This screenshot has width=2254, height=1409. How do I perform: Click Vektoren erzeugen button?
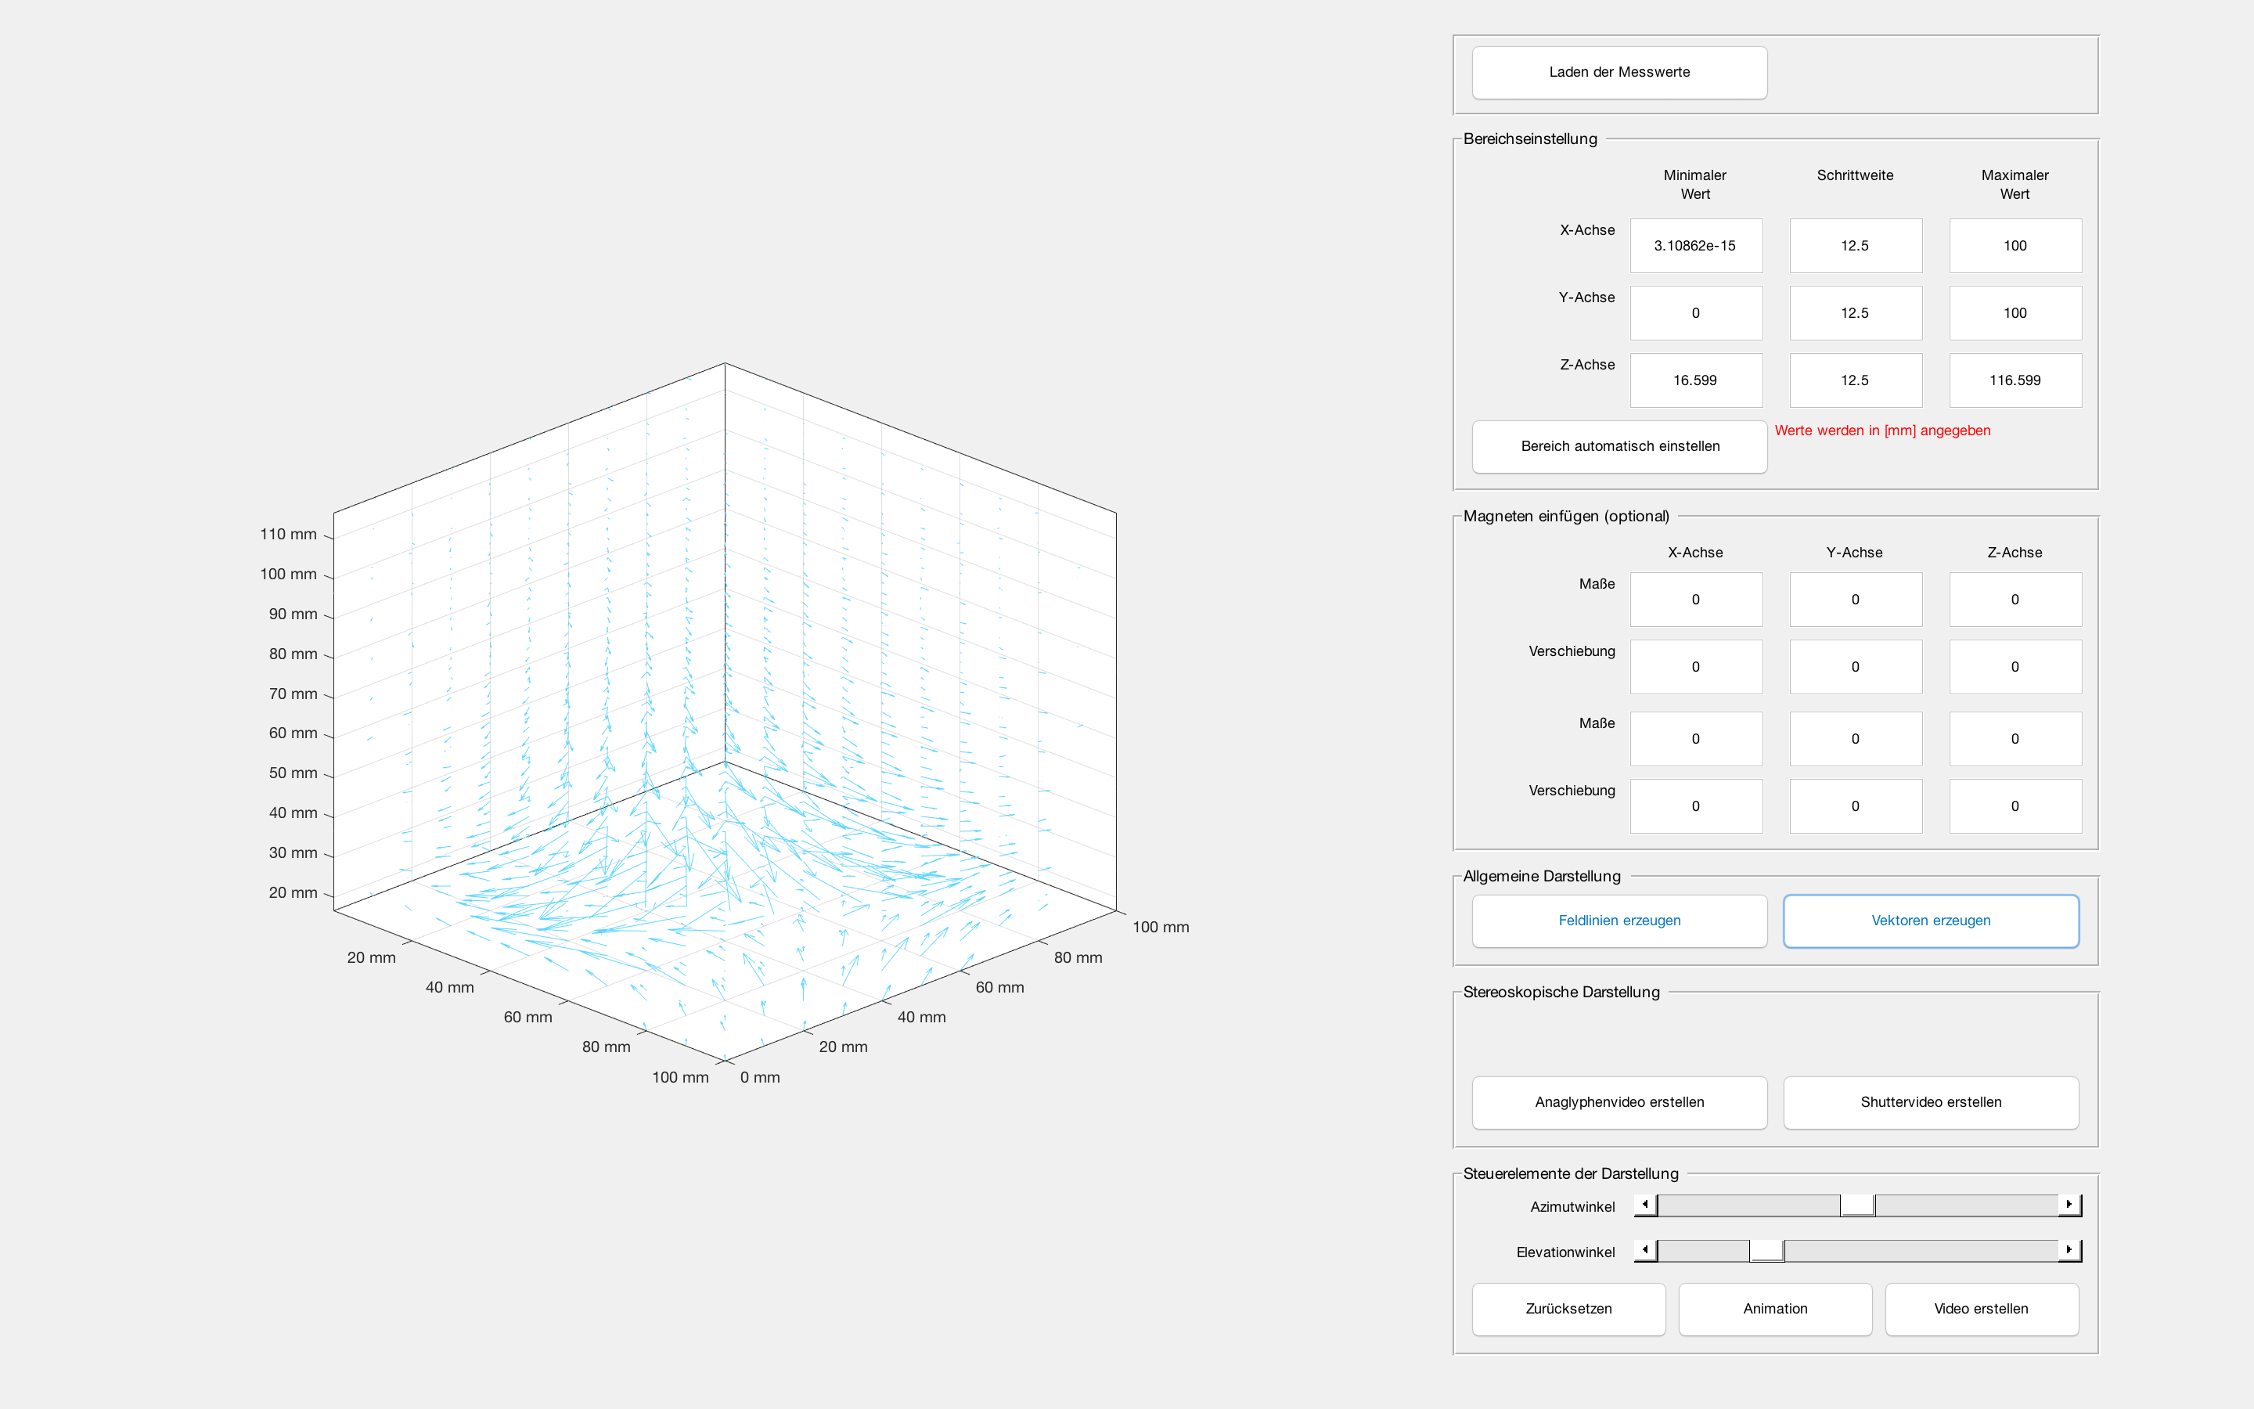click(1930, 921)
